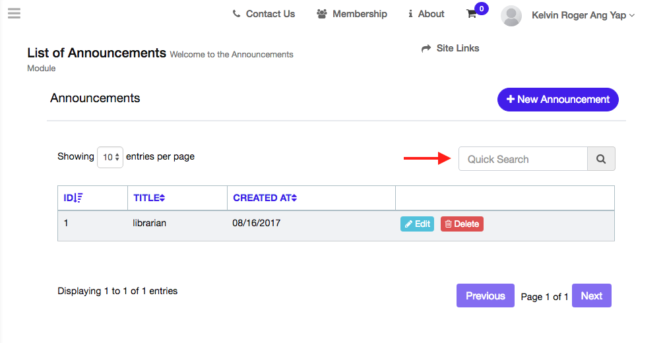Edit the librarian announcement
Screen dimensions: 665x343
click(x=417, y=224)
